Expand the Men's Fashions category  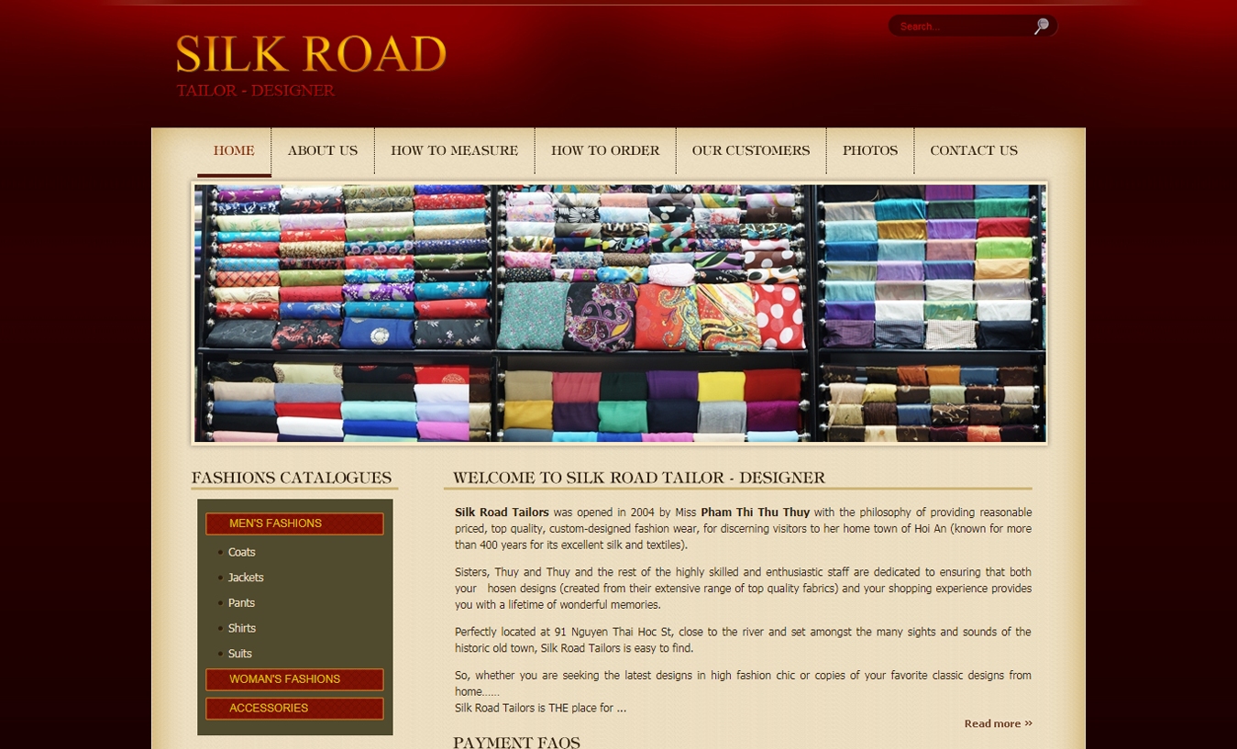(294, 523)
